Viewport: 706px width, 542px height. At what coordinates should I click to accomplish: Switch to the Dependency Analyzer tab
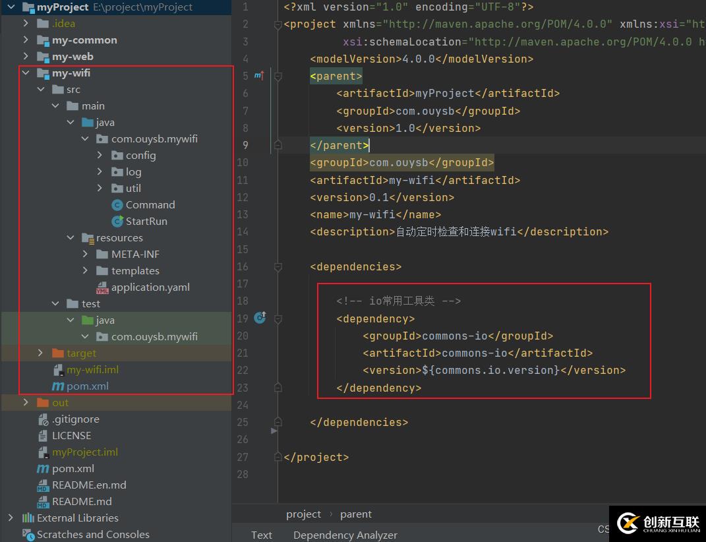345,535
